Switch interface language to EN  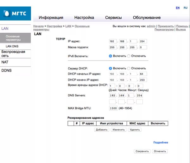tap(178, 8)
